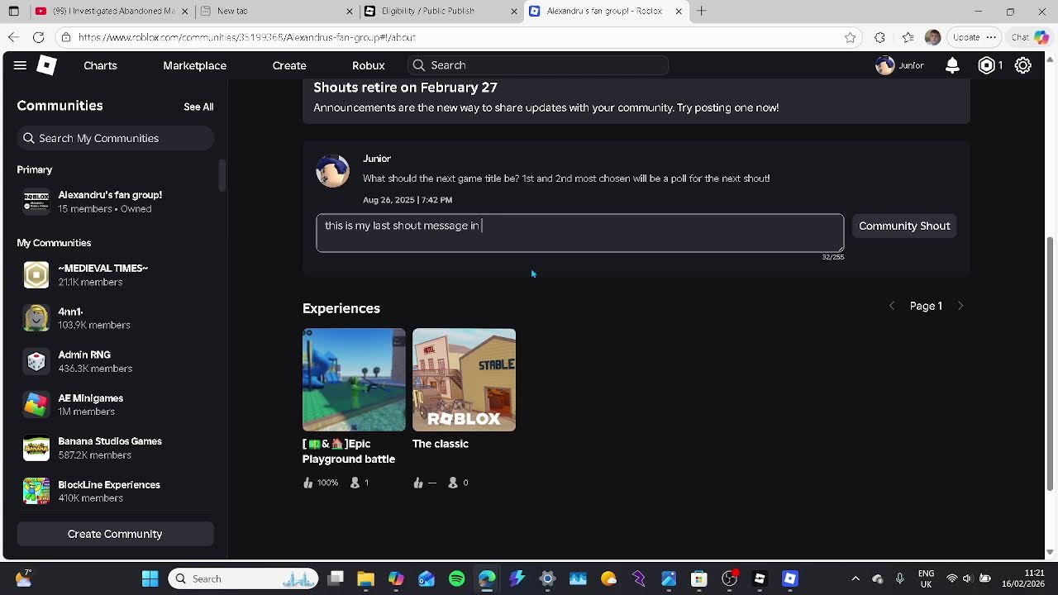Click the Aug 26, 2025 shout timestamp
Viewport: 1058px width, 595px height.
[407, 200]
